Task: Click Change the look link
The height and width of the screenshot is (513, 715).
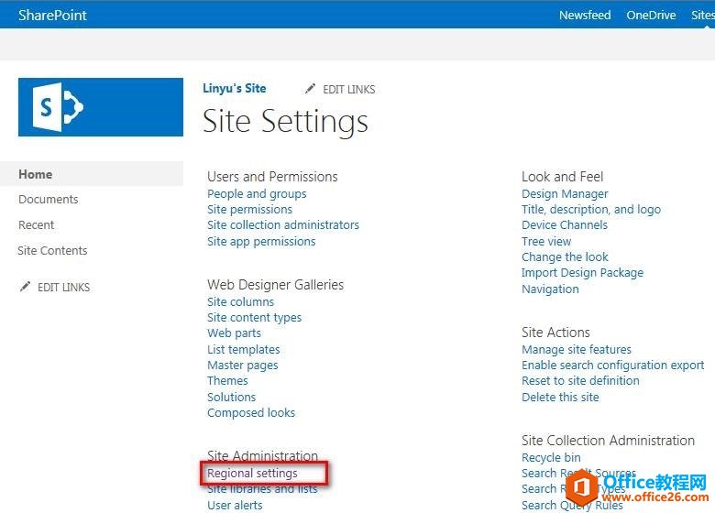Action: click(x=565, y=256)
